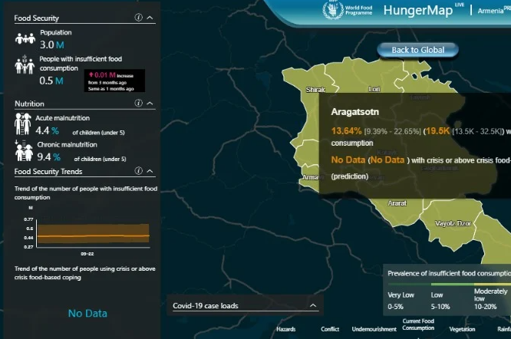
Task: Open the Food Security info icon
Action: pos(139,18)
